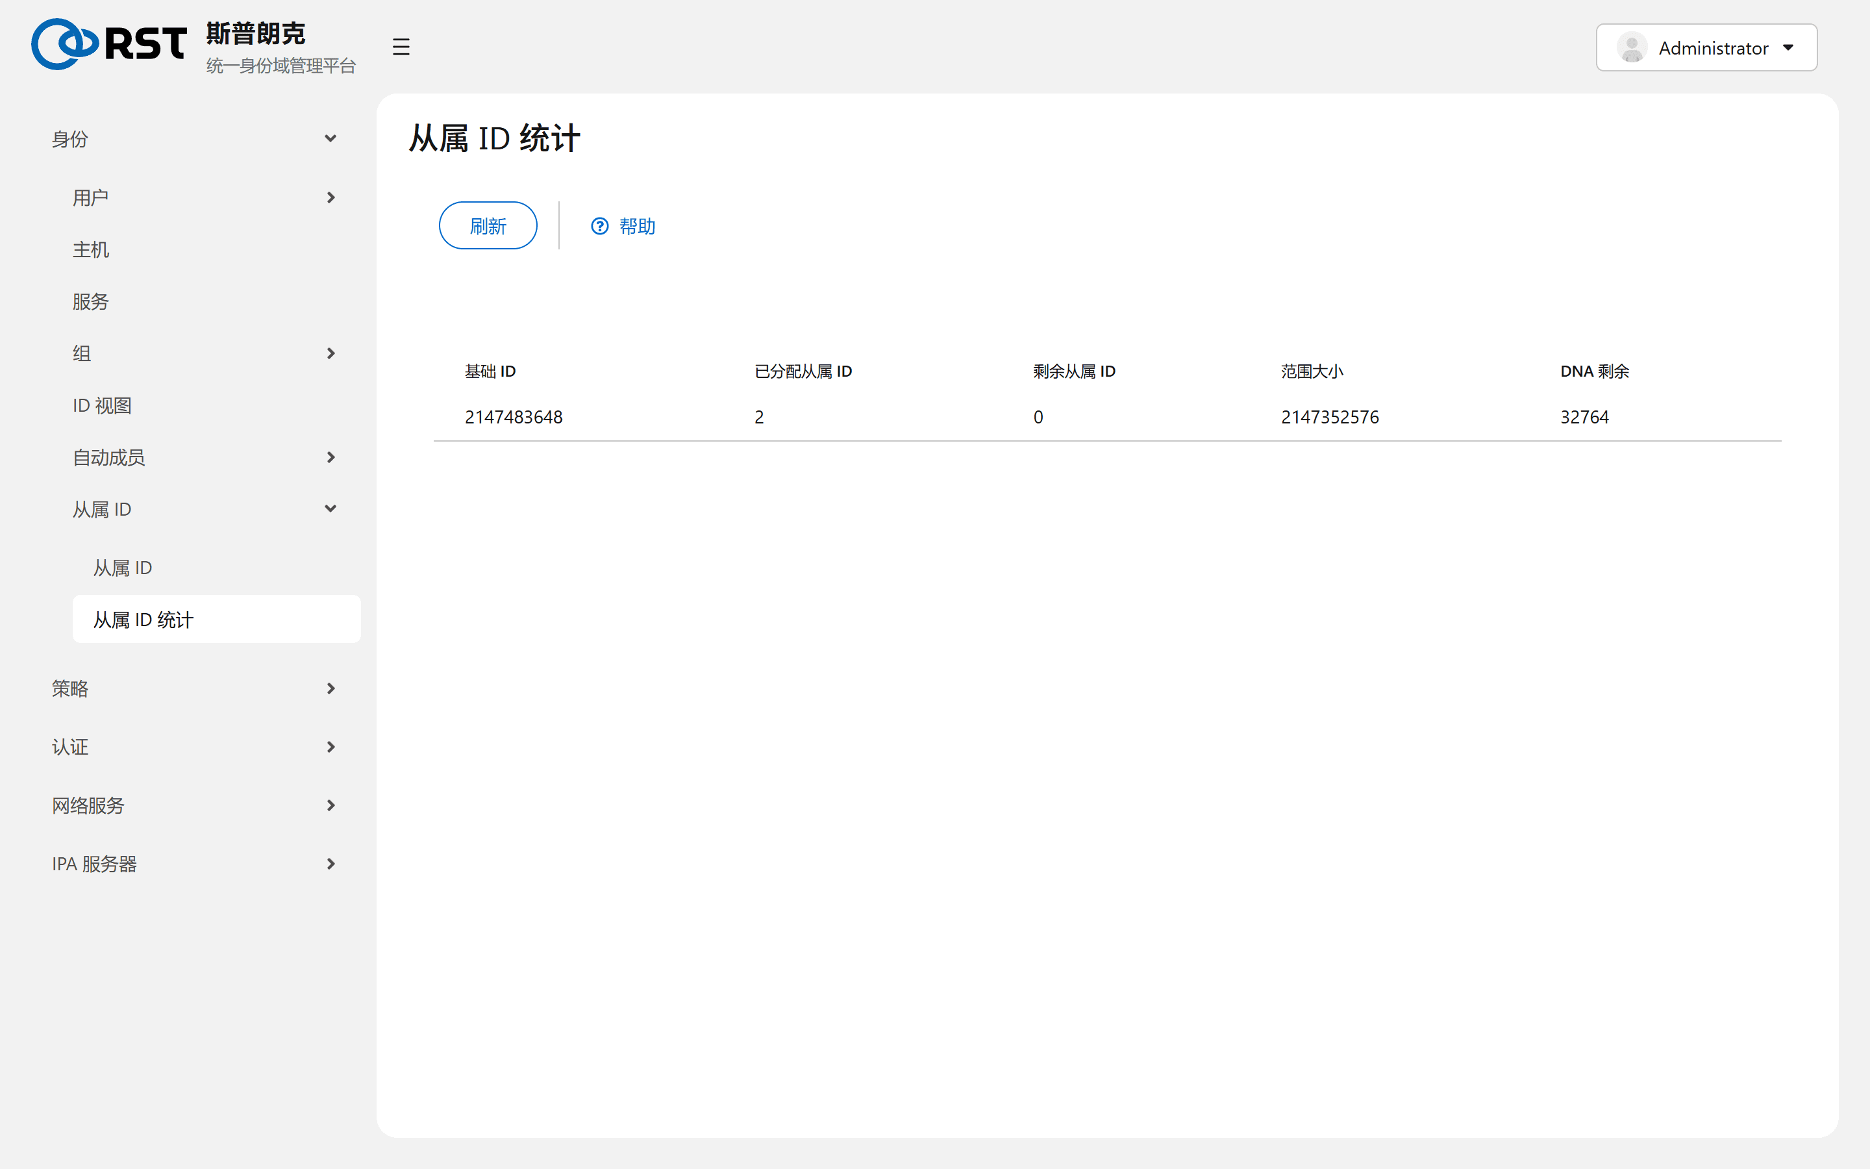The width and height of the screenshot is (1870, 1169).
Task: Click the 斯普朗克 brand name
Action: click(x=256, y=33)
